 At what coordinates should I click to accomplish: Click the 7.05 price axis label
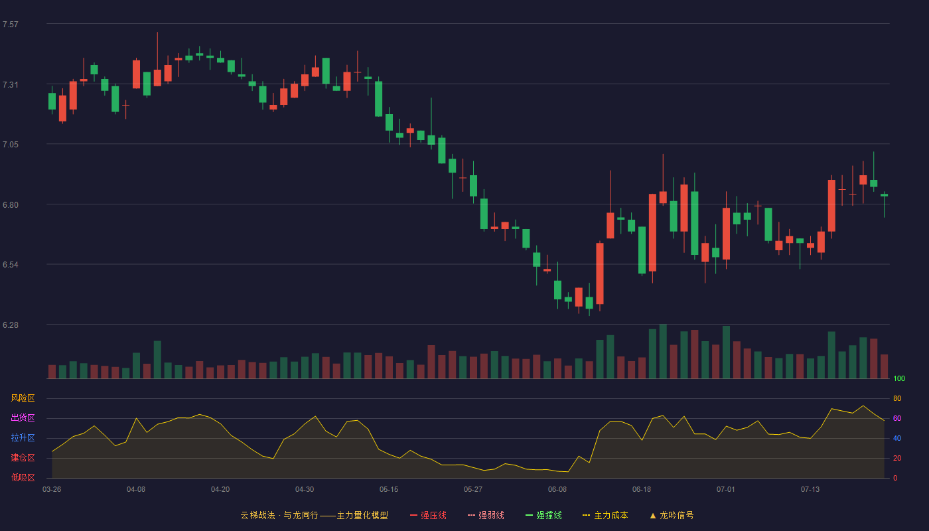(11, 145)
